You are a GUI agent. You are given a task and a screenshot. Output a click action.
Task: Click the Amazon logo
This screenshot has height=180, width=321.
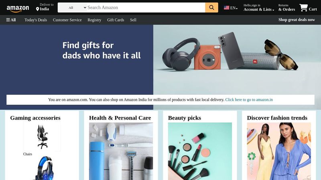tap(18, 8)
